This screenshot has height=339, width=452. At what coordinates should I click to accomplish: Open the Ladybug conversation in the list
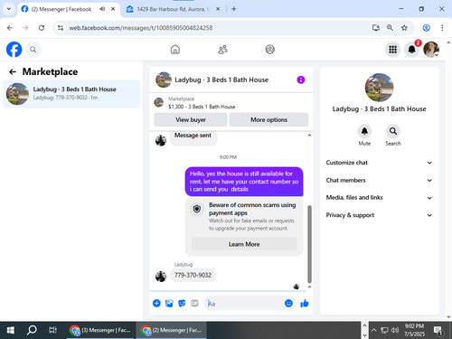pyautogui.click(x=71, y=94)
